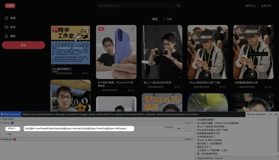Viewport: 279px width, 160px height.
Task: Click preview text '工作室来了人气新同事「小发」'
Action: click(x=212, y=150)
